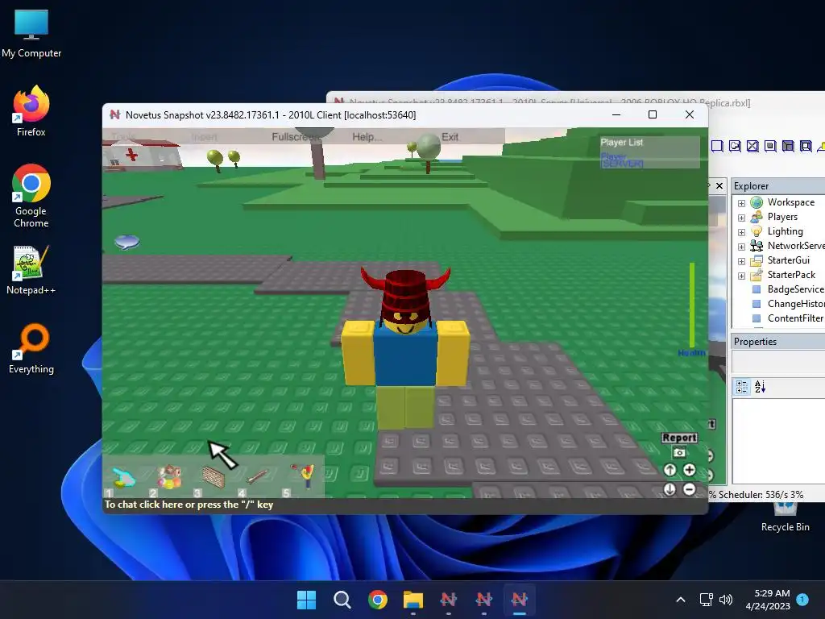Tilt camera up with the up arrow
This screenshot has height=619, width=825.
pos(670,470)
